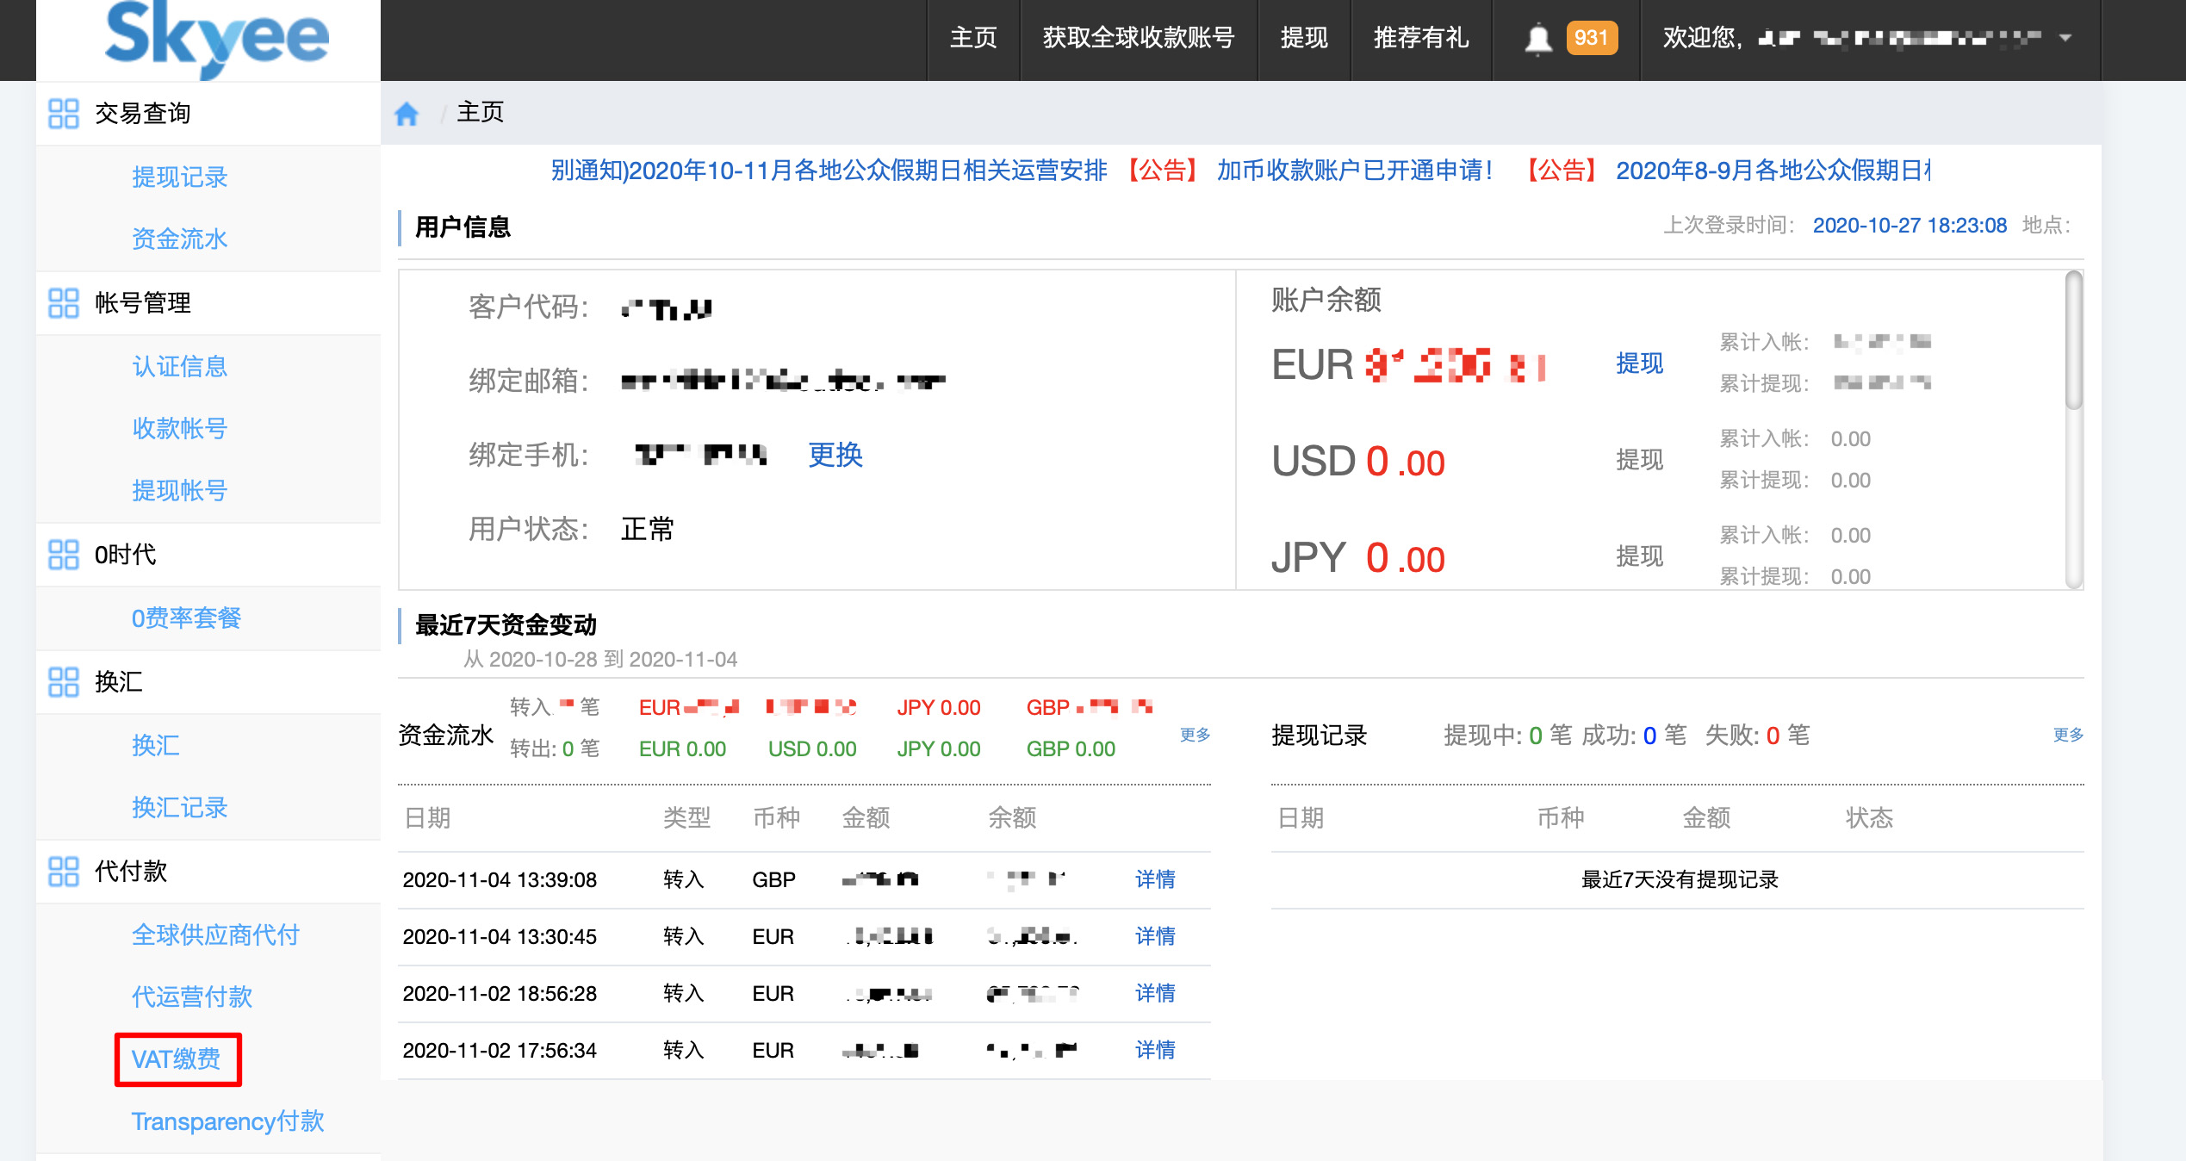Open 详情 for 2020-11-02 18:56:28 transaction
The width and height of the screenshot is (2186, 1161).
(1155, 993)
